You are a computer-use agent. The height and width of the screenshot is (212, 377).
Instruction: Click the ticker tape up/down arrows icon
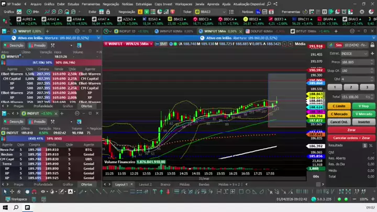5,21
